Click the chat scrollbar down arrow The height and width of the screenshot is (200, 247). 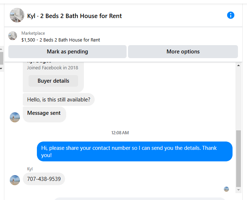point(238,190)
